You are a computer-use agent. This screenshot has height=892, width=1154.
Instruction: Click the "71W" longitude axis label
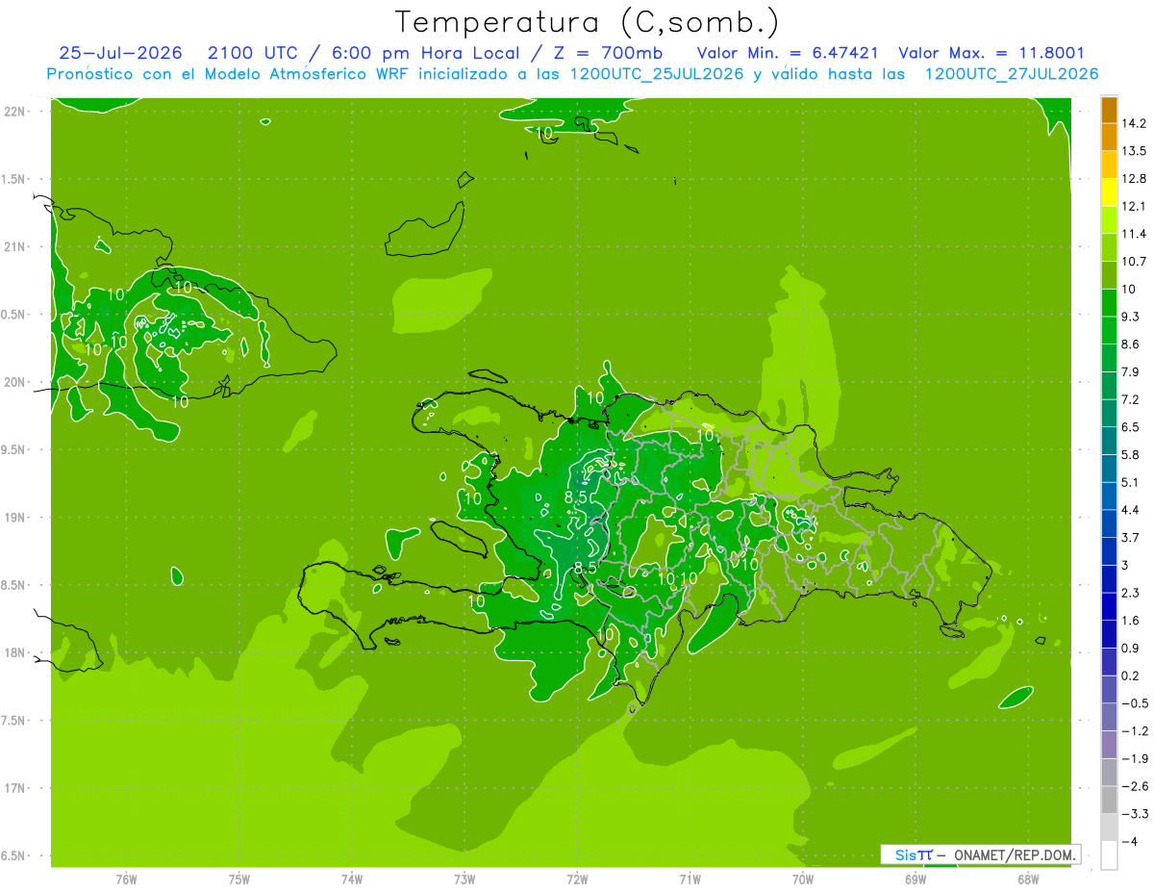click(x=690, y=879)
